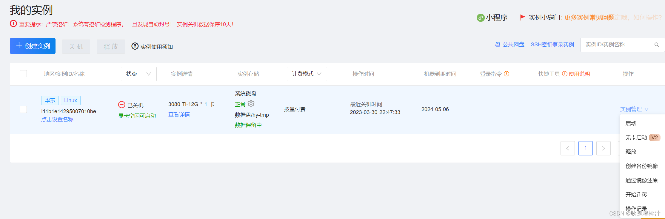Image resolution: width=665 pixels, height=219 pixels.
Task: Click the info icon next to 快捷工具
Action: [564, 74]
